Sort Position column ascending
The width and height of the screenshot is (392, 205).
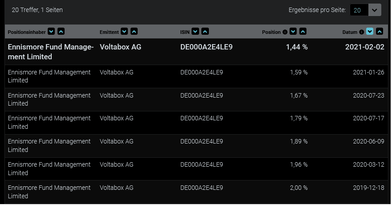303,32
